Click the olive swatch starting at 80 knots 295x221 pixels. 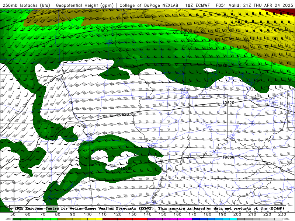(x=62, y=220)
